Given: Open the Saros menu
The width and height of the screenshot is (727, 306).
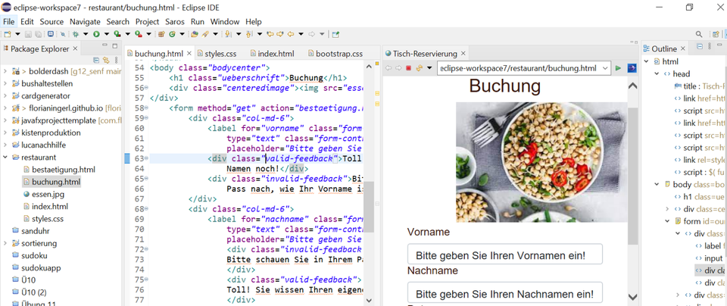Looking at the screenshot, I should 175,21.
